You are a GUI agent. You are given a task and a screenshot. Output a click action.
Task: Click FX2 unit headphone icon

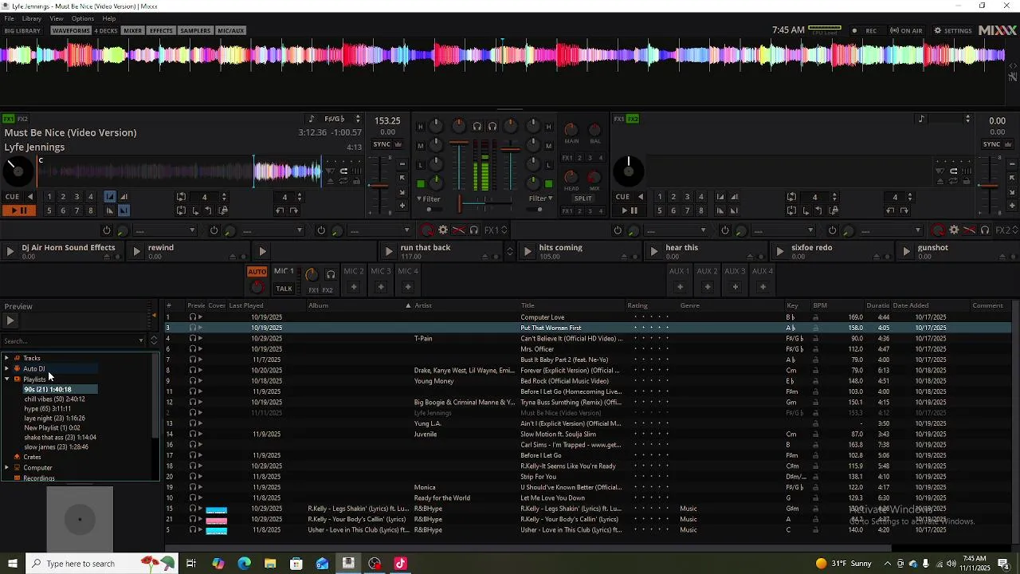click(985, 230)
